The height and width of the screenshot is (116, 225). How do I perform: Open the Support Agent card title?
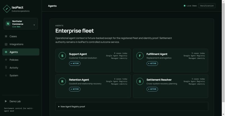(x=78, y=54)
